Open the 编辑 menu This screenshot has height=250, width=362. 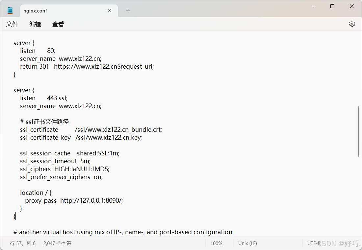(35, 24)
